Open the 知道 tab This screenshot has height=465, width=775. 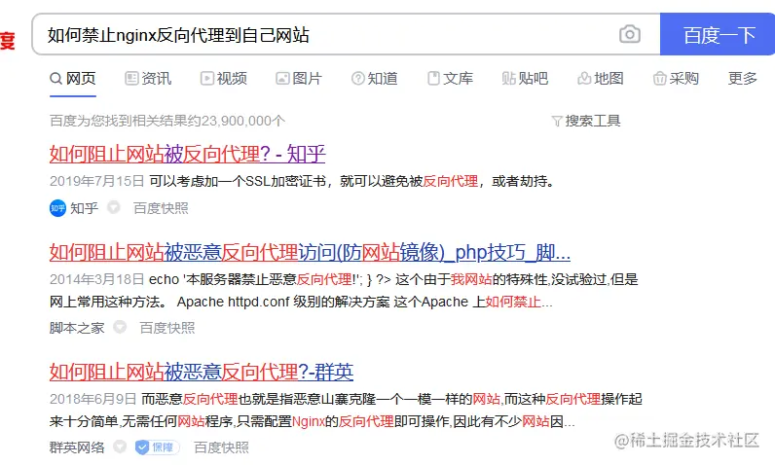[374, 78]
